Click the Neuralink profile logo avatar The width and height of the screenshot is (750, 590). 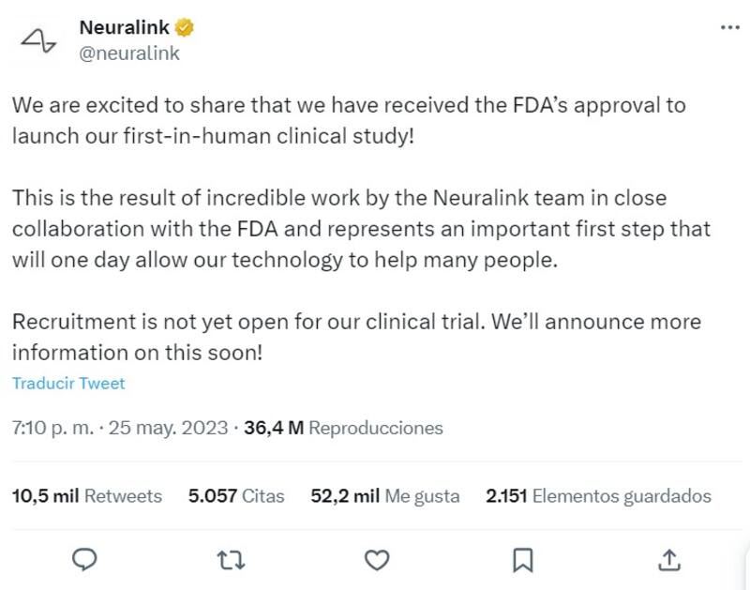click(x=38, y=39)
